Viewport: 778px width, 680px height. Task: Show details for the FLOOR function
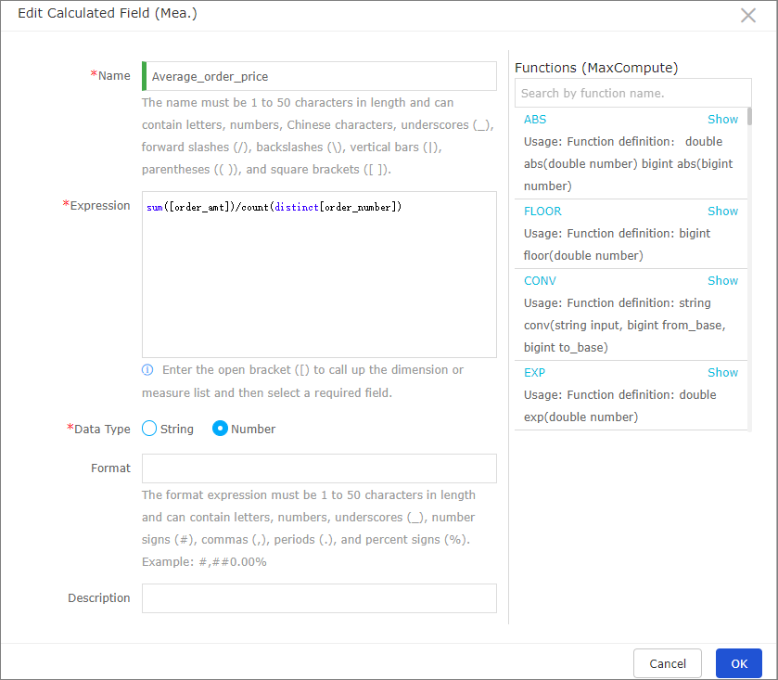click(722, 211)
